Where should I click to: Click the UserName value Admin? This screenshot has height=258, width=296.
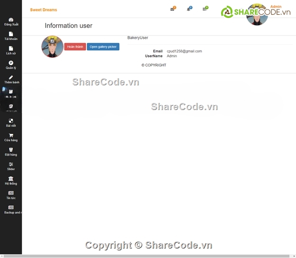pos(172,56)
